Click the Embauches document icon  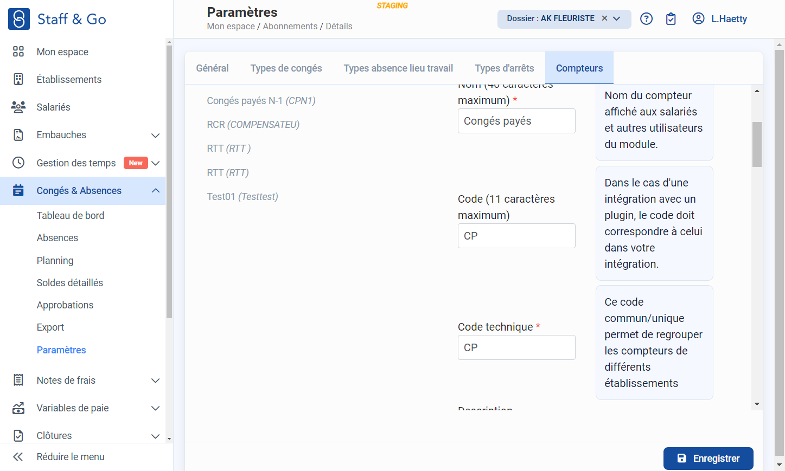(x=18, y=135)
